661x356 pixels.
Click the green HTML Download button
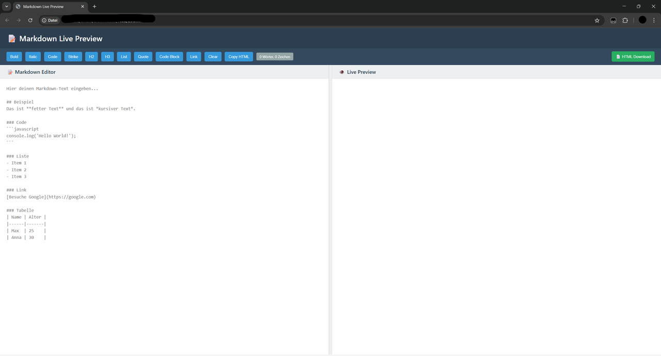tap(633, 57)
